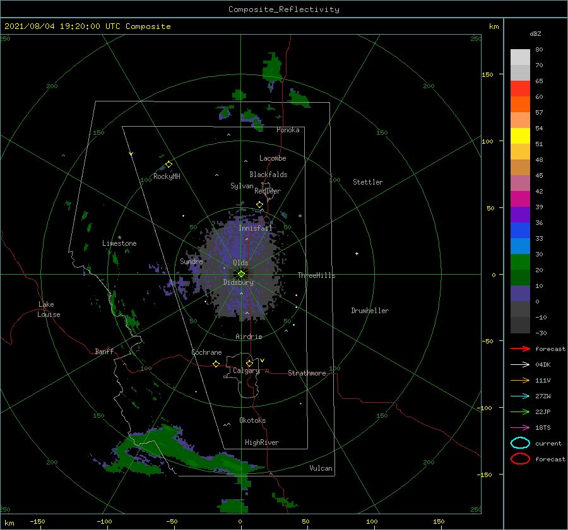Image resolution: width=568 pixels, height=530 pixels.
Task: Click the Sundre town label
Action: coord(191,262)
